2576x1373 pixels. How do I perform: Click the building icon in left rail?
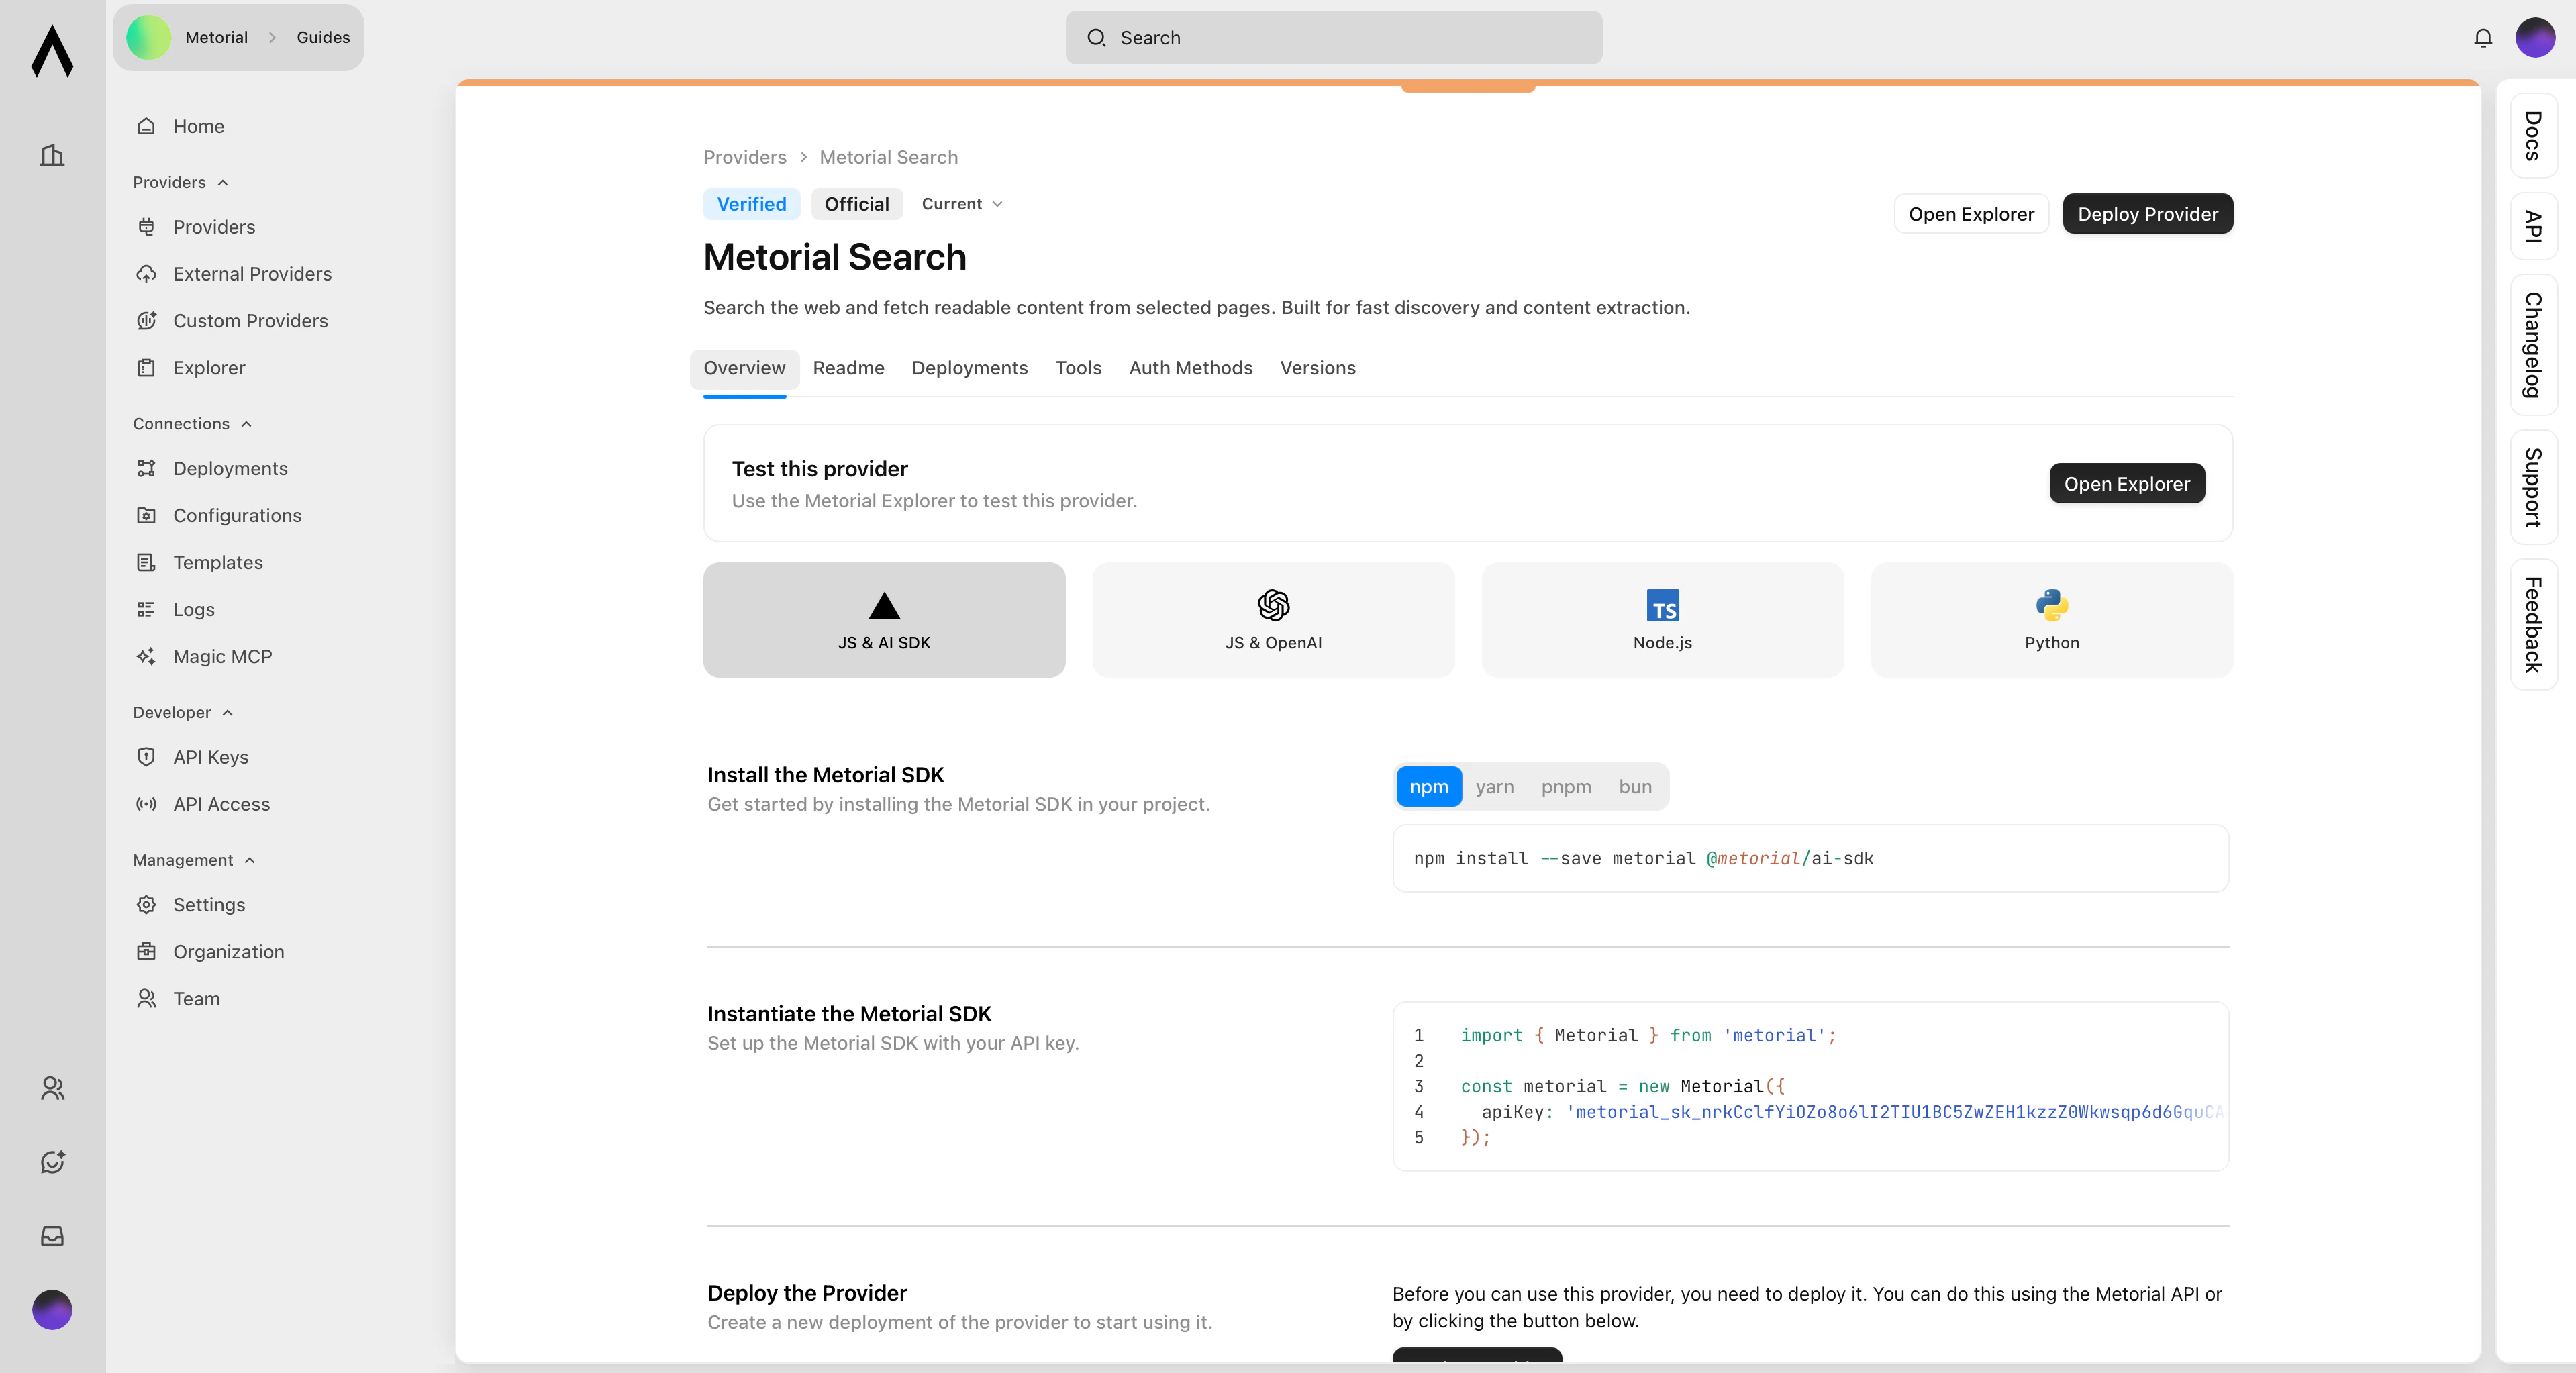pyautogui.click(x=52, y=155)
